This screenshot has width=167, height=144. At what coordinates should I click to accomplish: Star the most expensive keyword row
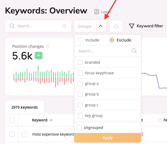24,134
